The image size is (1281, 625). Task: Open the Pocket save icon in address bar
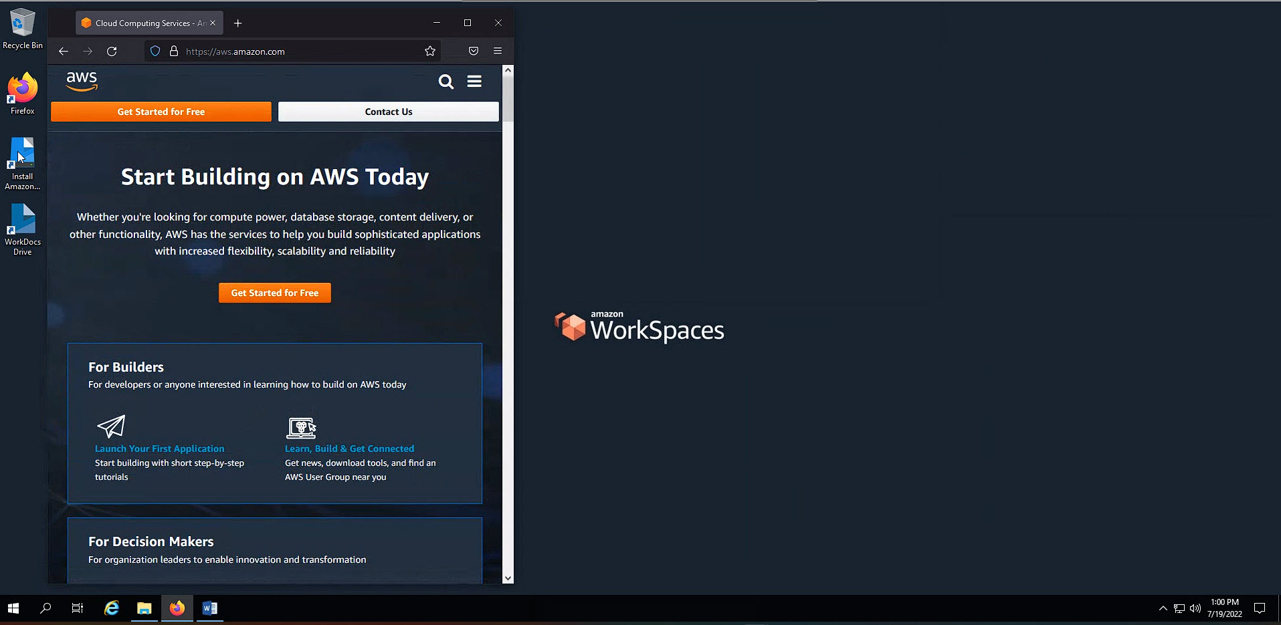[472, 51]
